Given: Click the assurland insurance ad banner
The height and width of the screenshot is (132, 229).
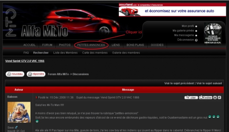Looking at the screenshot, I should 172,10.
